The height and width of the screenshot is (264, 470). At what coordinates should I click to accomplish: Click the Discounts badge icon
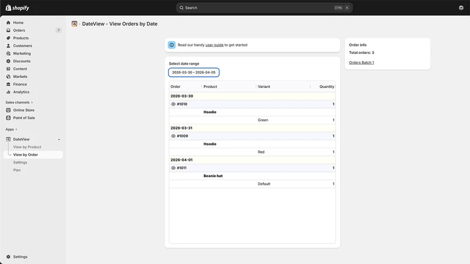(x=8, y=61)
